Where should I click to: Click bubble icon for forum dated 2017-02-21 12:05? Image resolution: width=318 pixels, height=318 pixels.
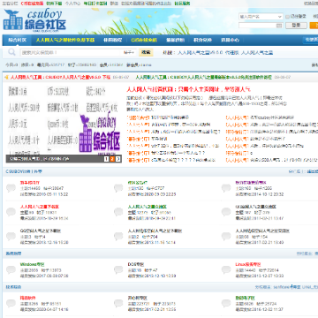[118, 303]
